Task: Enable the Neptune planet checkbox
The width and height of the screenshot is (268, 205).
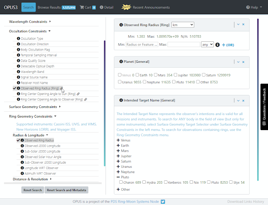Action: click(x=144, y=82)
